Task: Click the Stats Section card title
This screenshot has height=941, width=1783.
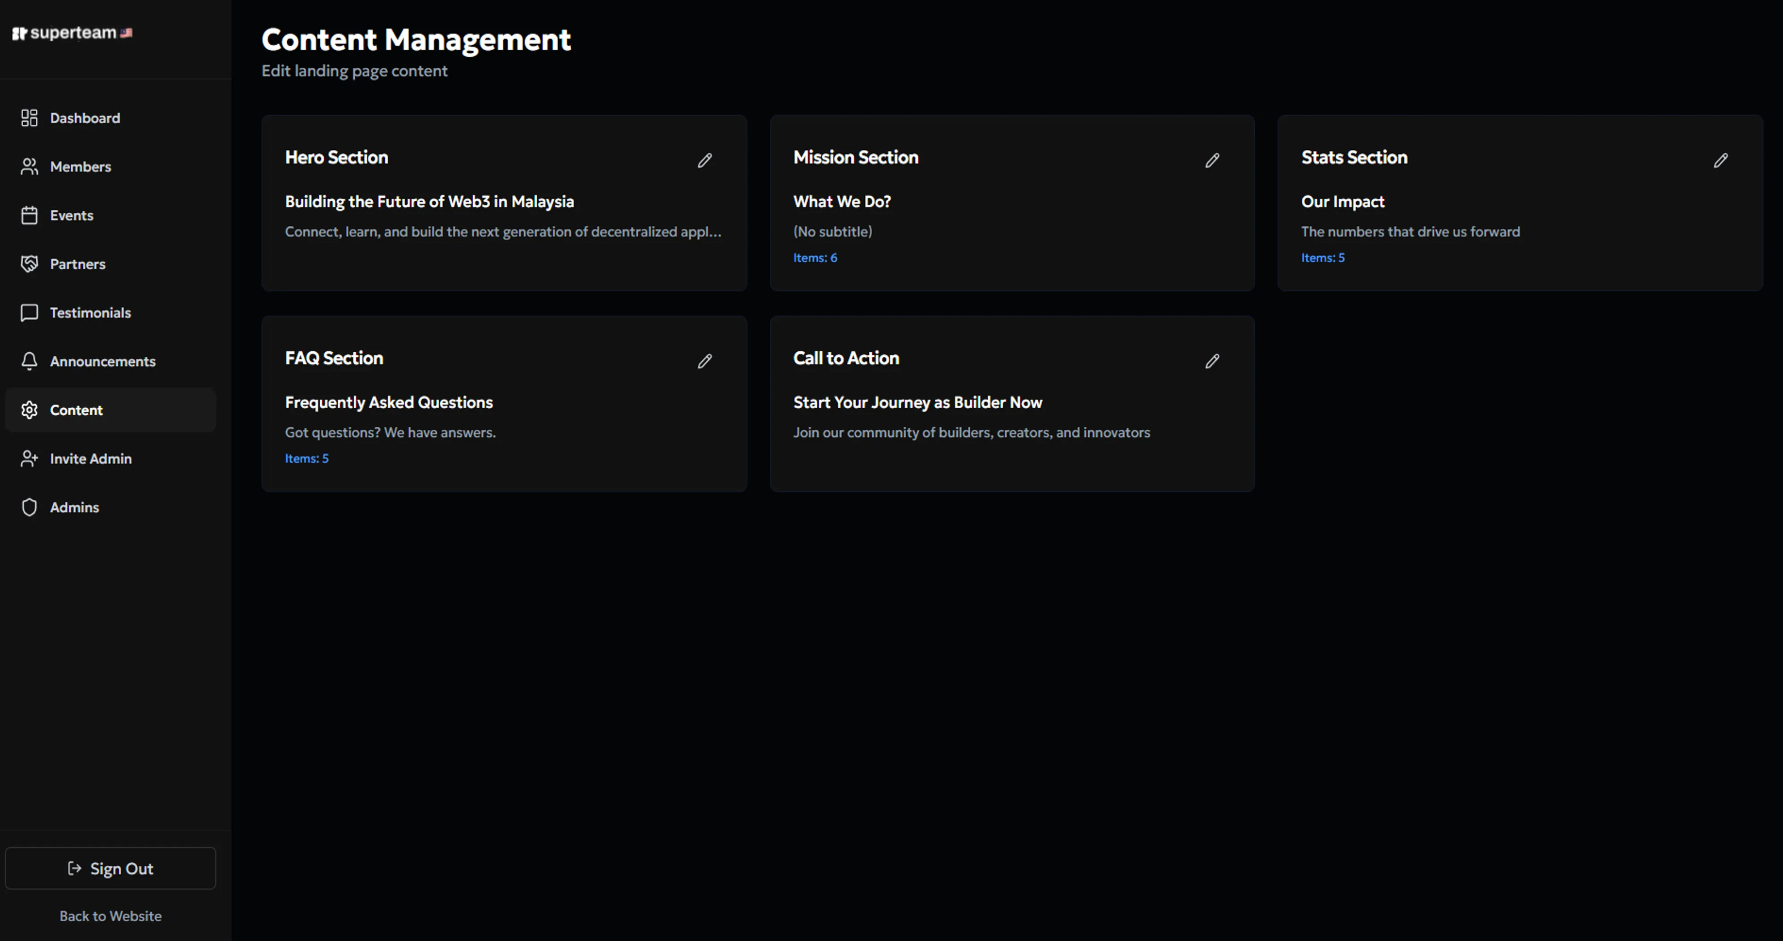Action: 1354,157
